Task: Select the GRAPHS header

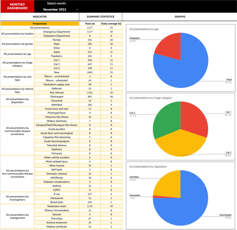Action: pyautogui.click(x=180, y=16)
